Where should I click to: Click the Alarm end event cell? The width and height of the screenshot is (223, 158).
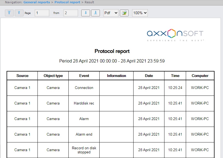click(x=84, y=134)
